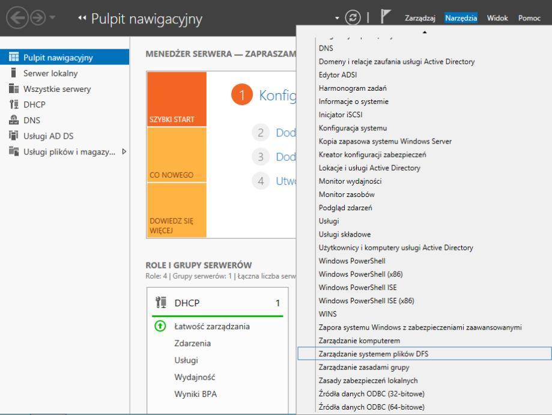Choose Zarządzanie zasadami grupy entry
This screenshot has width=552, height=415.
(424, 367)
